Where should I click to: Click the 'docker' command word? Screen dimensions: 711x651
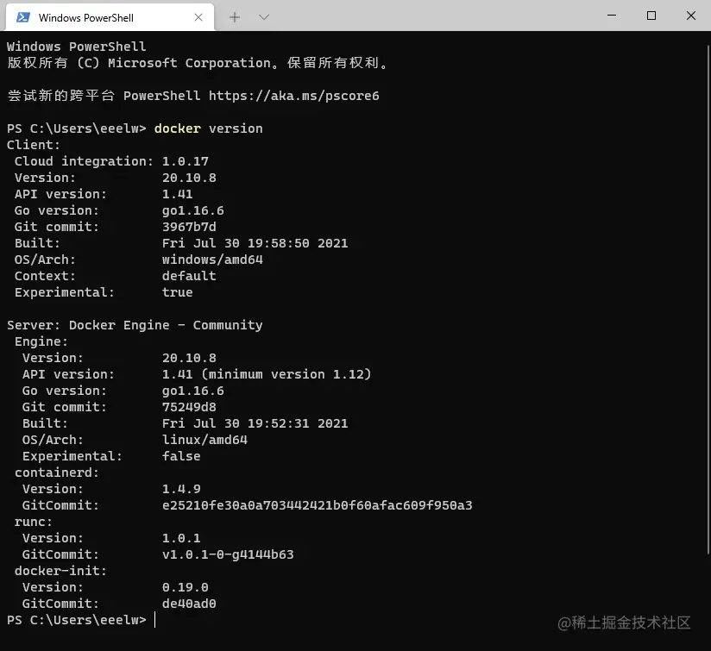pos(177,128)
